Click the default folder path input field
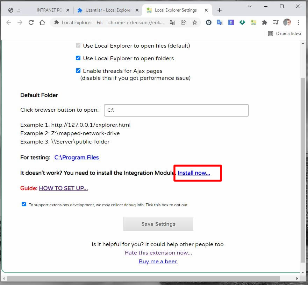 (x=176, y=110)
